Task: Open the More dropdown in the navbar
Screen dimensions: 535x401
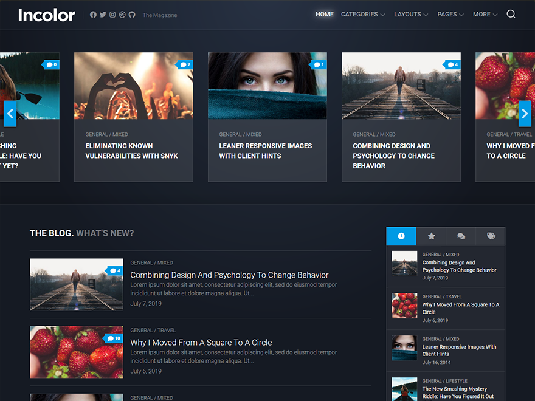Action: coord(481,14)
